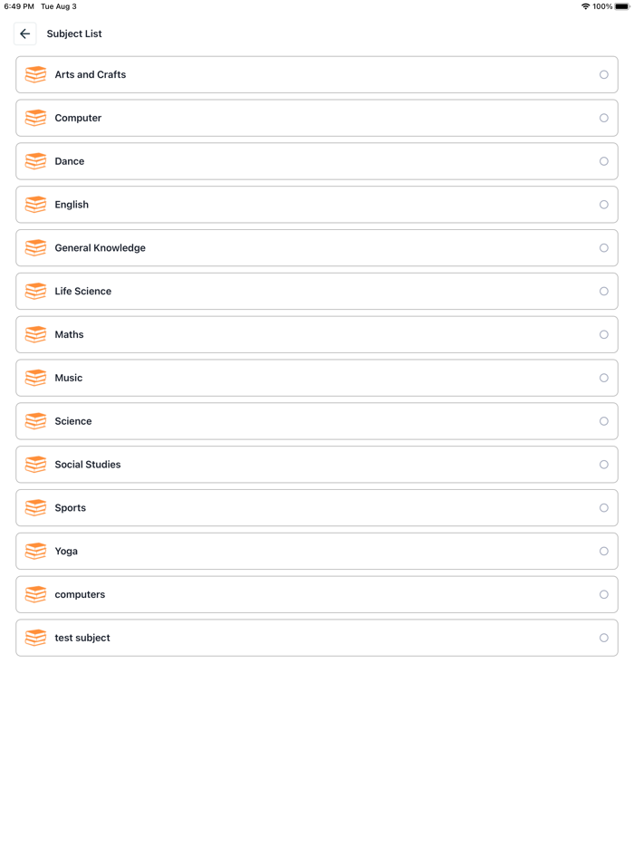Tap the back arrow button

(25, 34)
